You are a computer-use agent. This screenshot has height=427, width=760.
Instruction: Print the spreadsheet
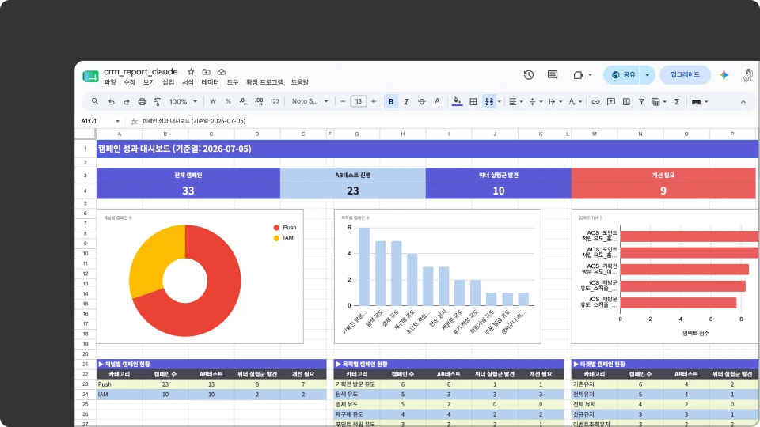tap(142, 102)
